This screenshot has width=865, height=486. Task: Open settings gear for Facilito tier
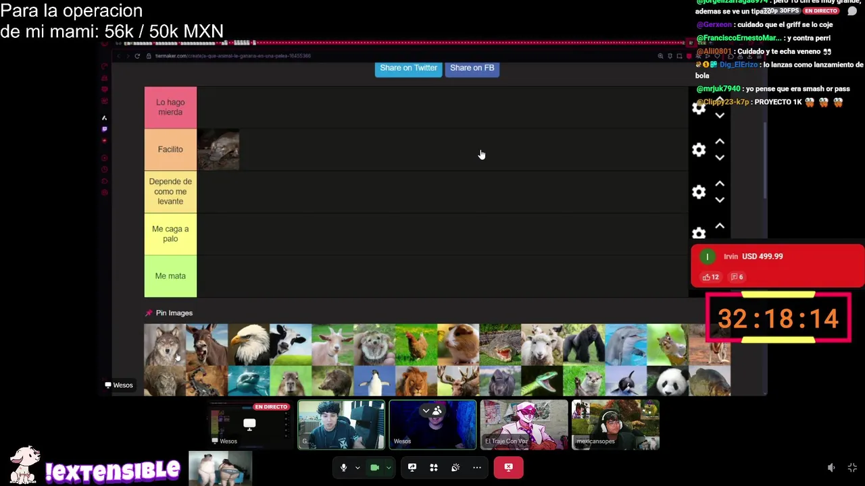coord(699,150)
